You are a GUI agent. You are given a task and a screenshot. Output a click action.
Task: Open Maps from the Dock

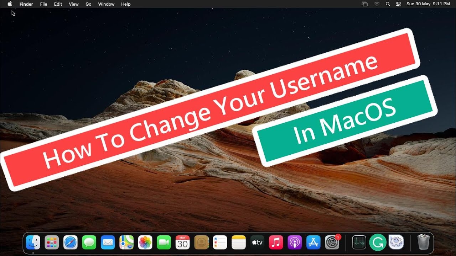tap(126, 242)
